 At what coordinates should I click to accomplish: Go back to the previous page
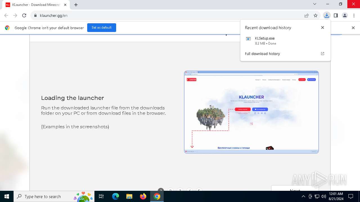tap(6, 15)
